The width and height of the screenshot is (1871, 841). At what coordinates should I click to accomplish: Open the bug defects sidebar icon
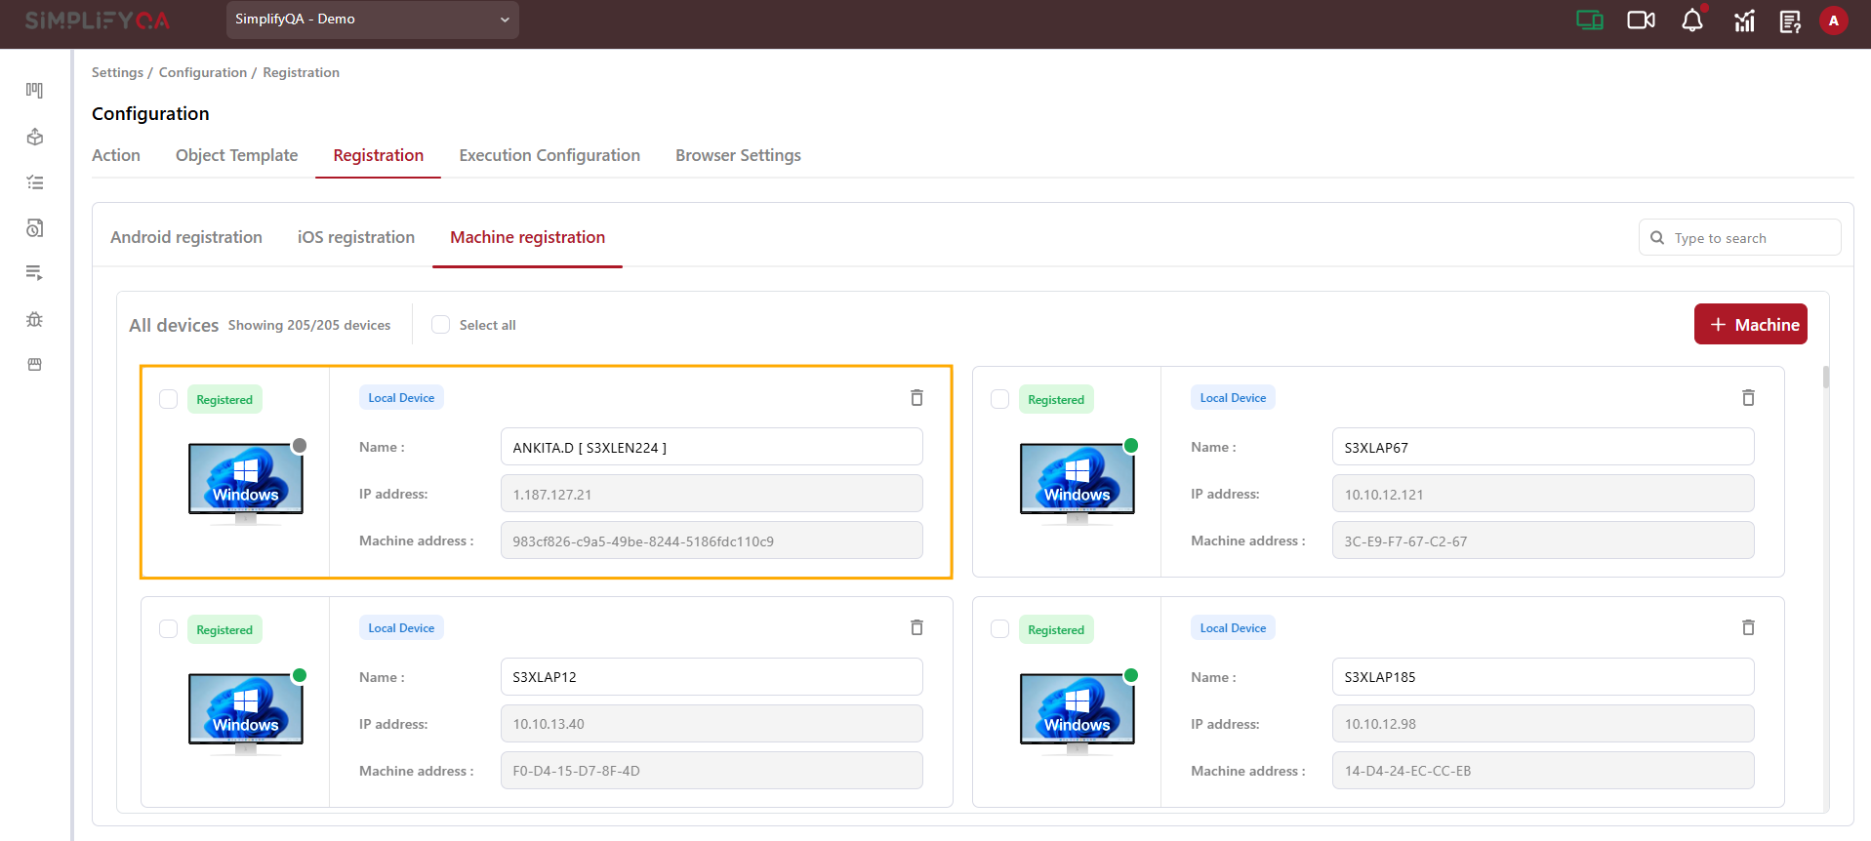pyautogui.click(x=35, y=319)
